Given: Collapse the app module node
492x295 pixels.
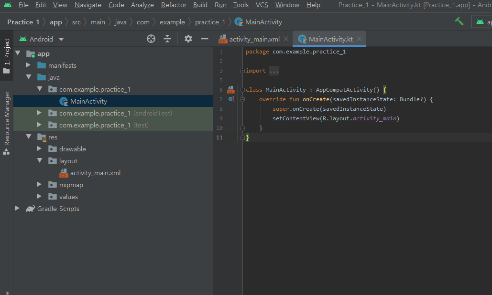Looking at the screenshot, I should click(x=18, y=53).
